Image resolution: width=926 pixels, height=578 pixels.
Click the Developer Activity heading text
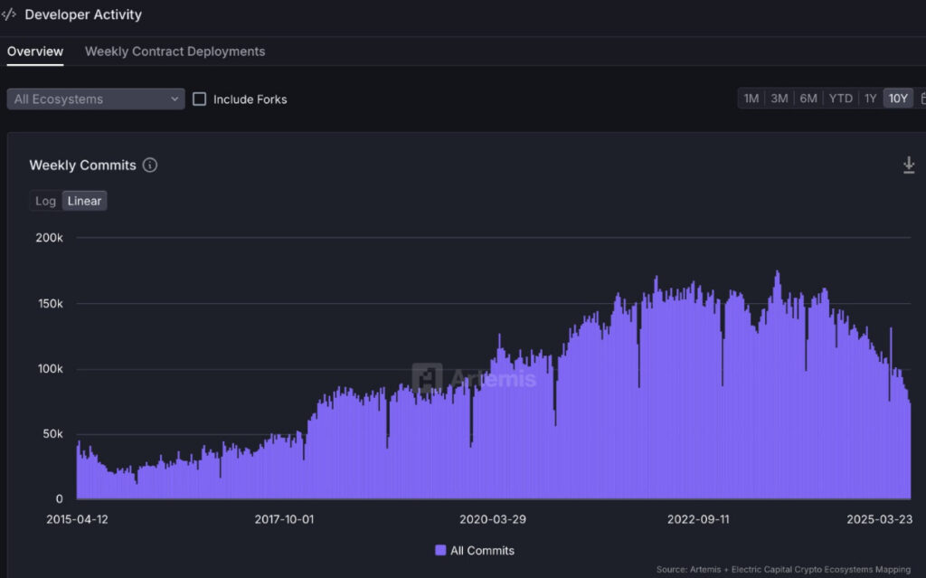tap(83, 14)
